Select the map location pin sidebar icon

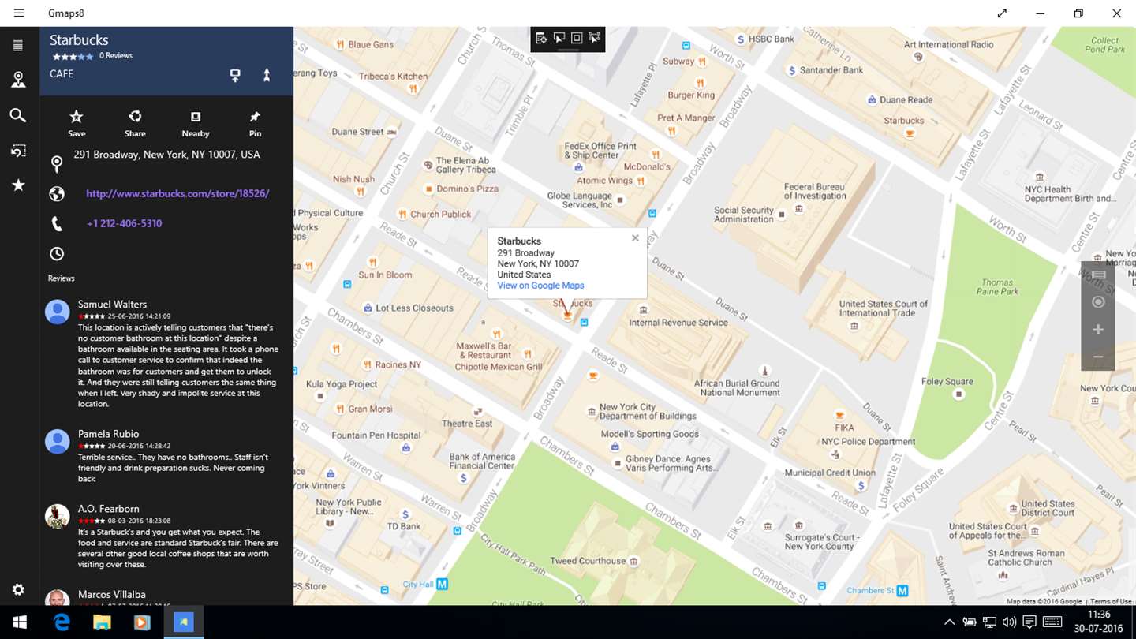pos(18,80)
